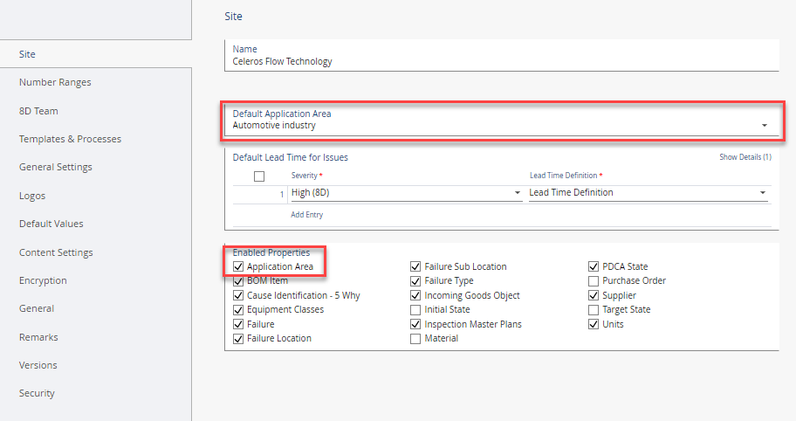Switch to the 8D Team tab
The width and height of the screenshot is (796, 421).
tap(38, 111)
